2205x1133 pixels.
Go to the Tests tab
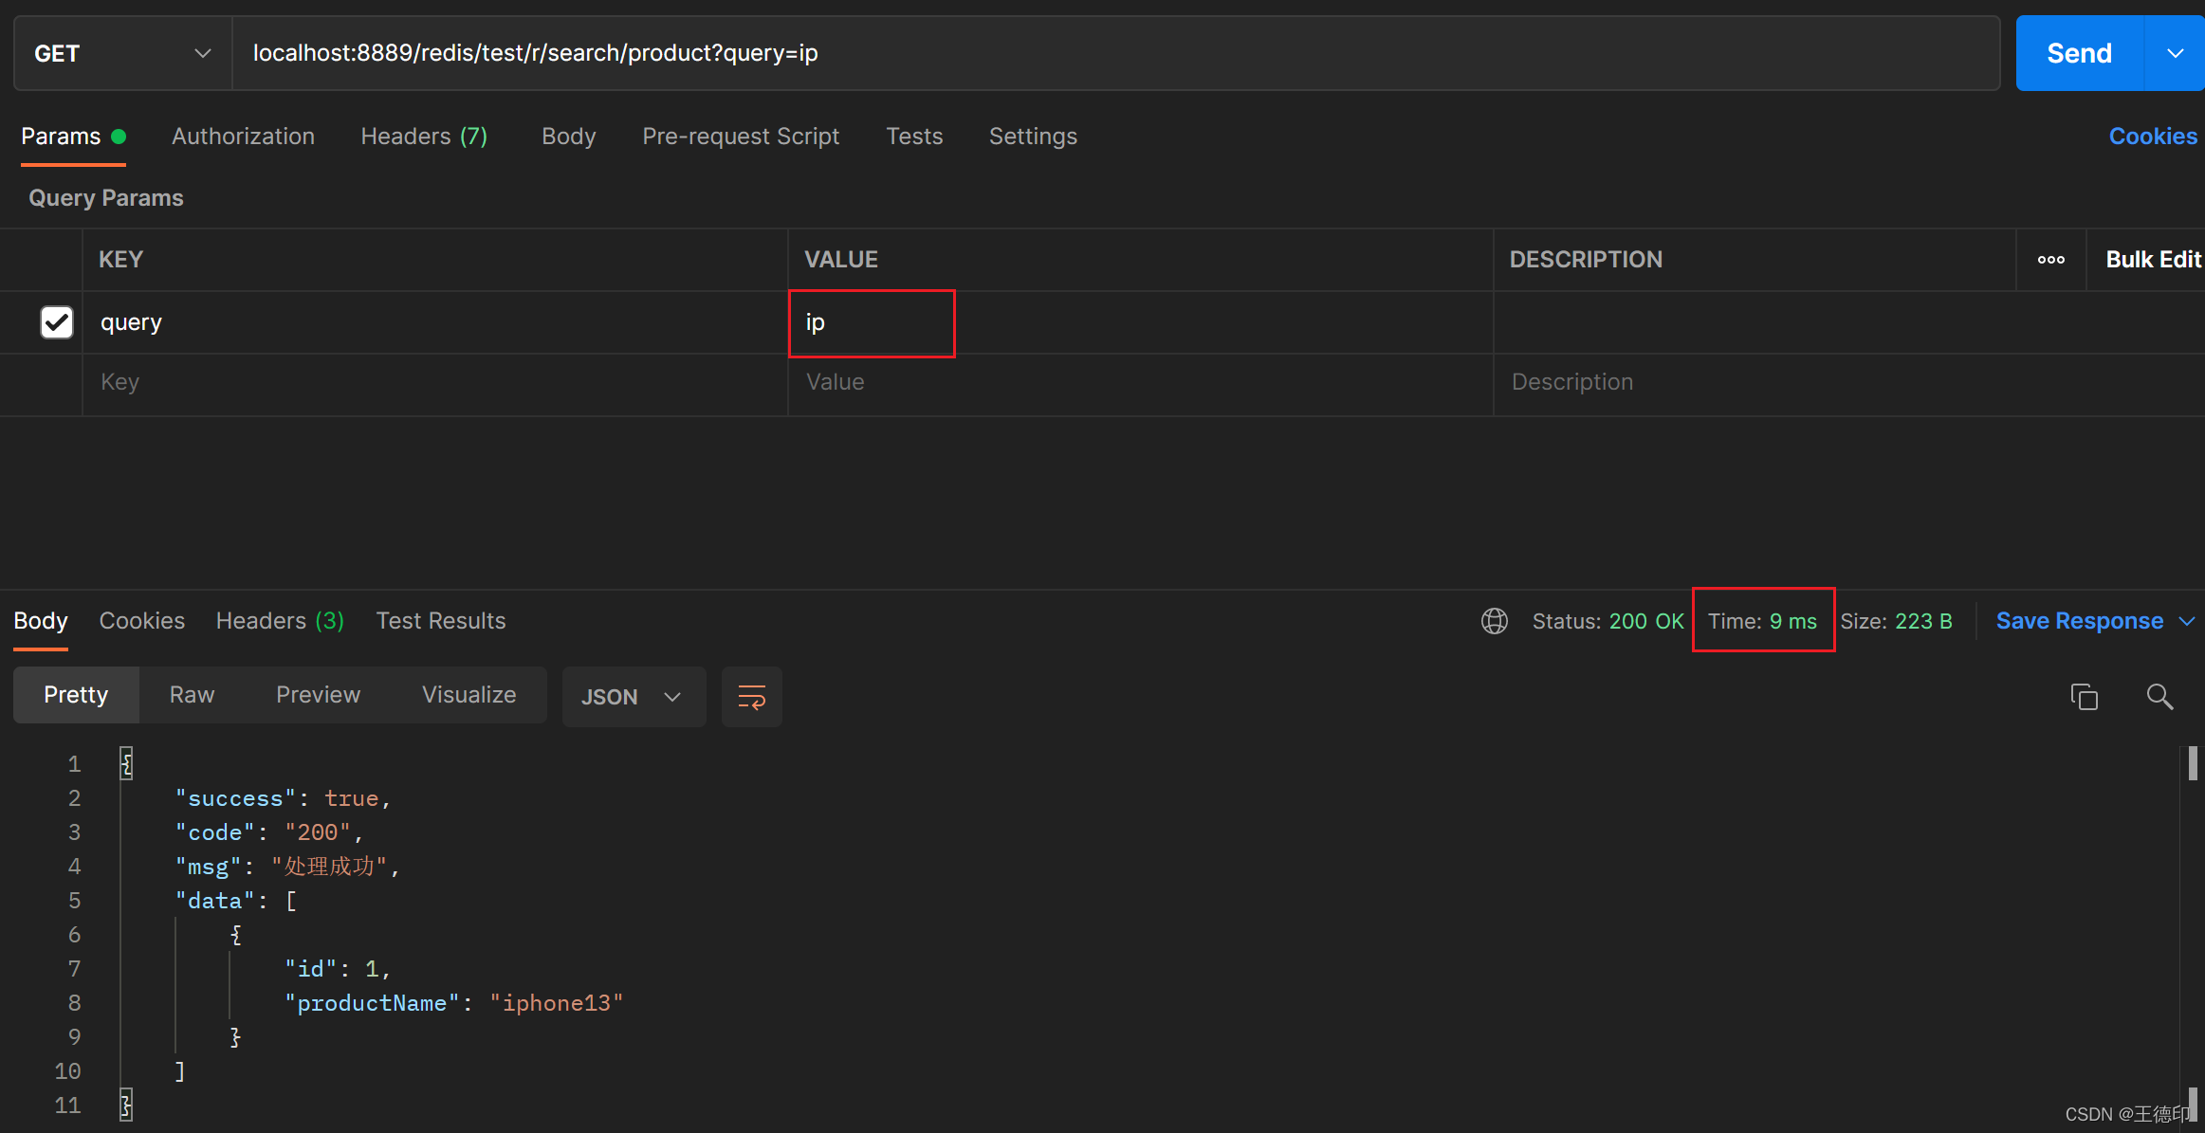click(x=914, y=137)
